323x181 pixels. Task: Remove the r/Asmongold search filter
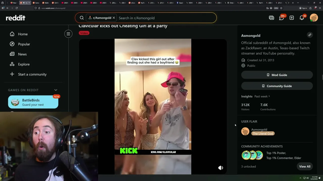click(114, 18)
